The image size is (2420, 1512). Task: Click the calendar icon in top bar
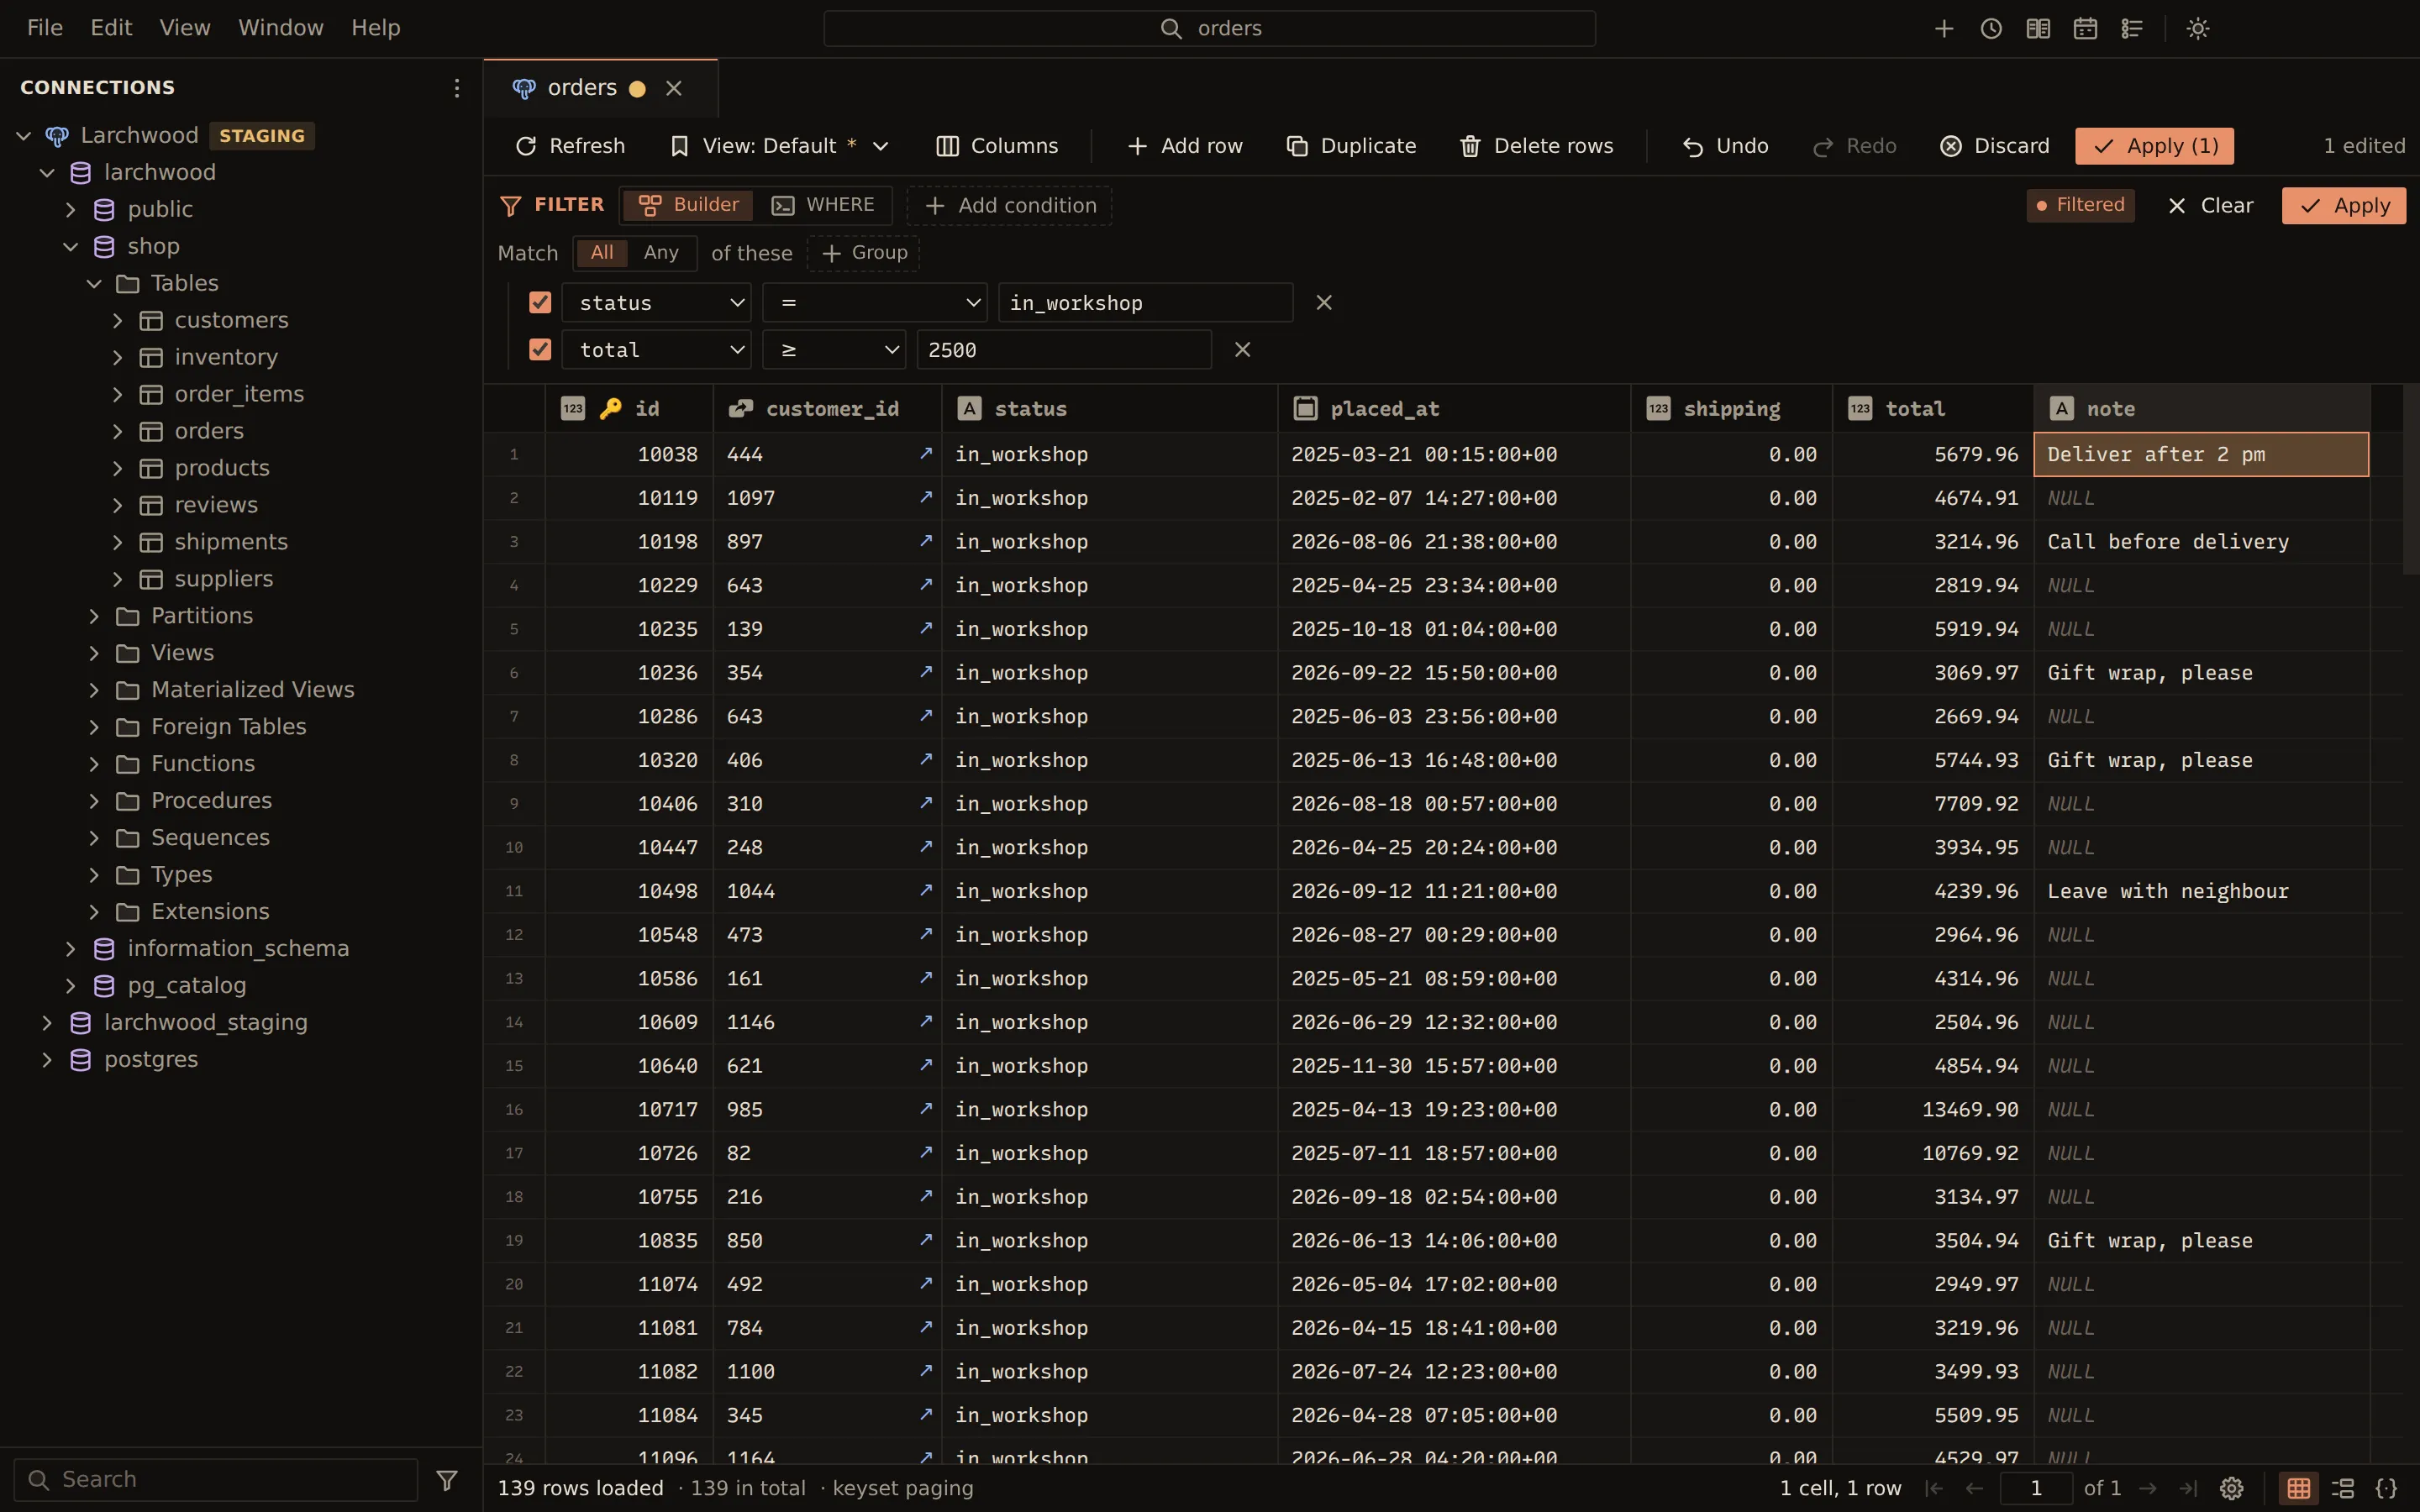[x=2085, y=28]
